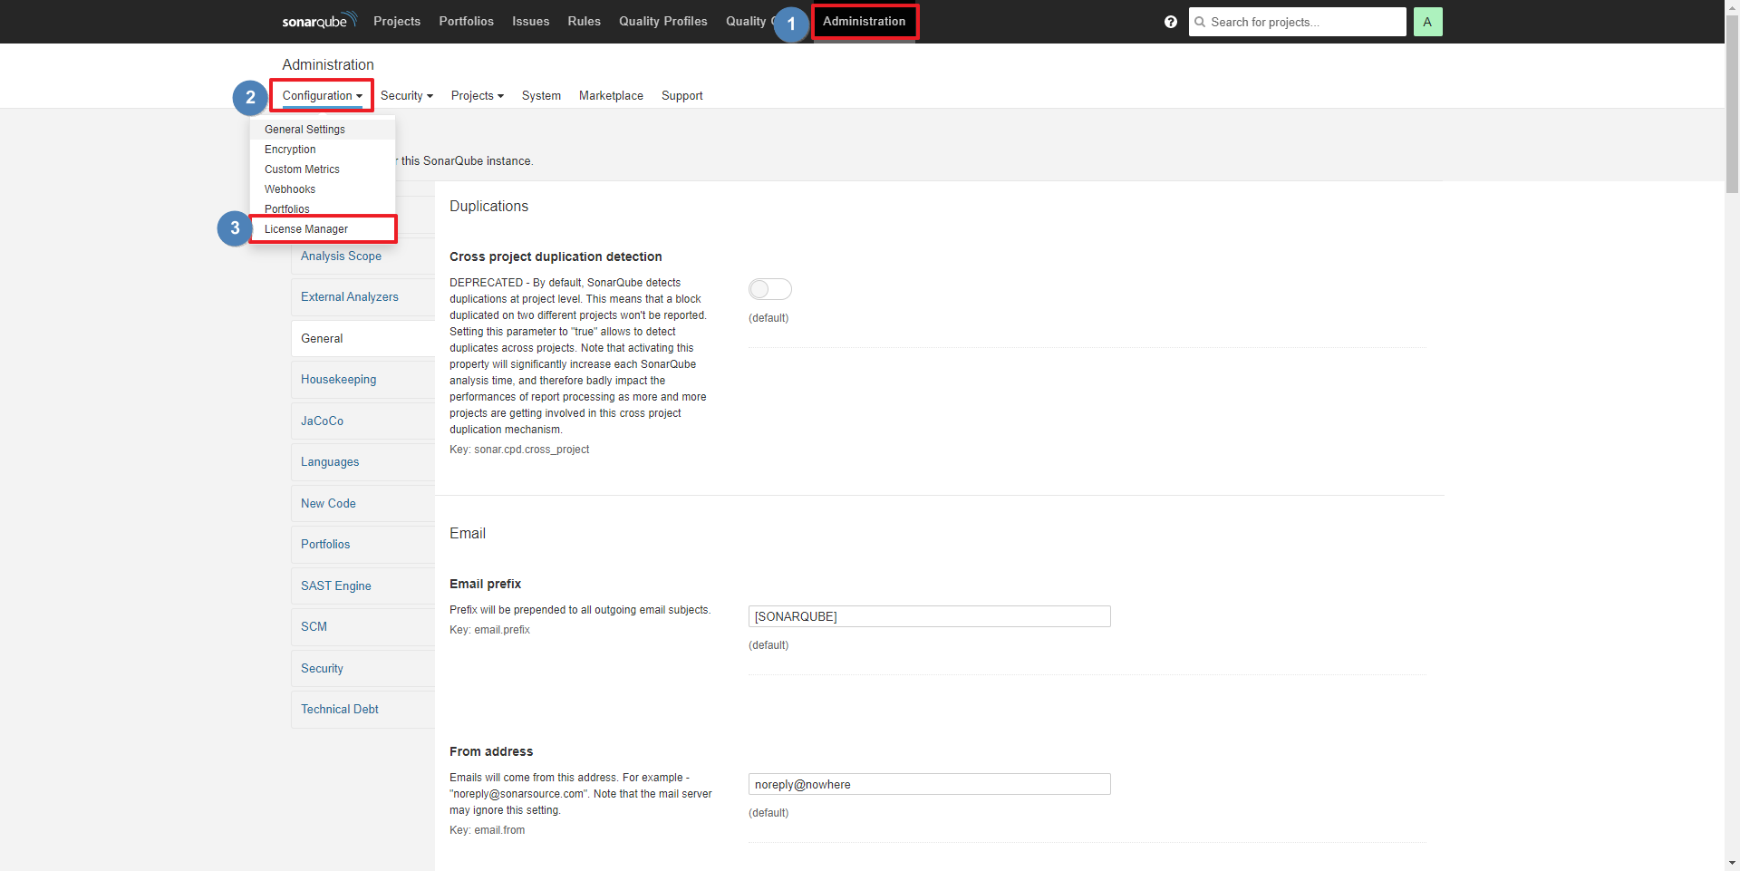Choose General Settings from dropdown
The width and height of the screenshot is (1740, 871).
coord(323,130)
